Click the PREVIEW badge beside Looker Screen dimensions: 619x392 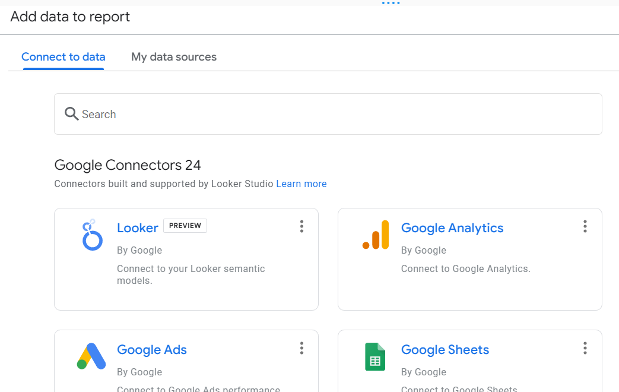(x=185, y=226)
